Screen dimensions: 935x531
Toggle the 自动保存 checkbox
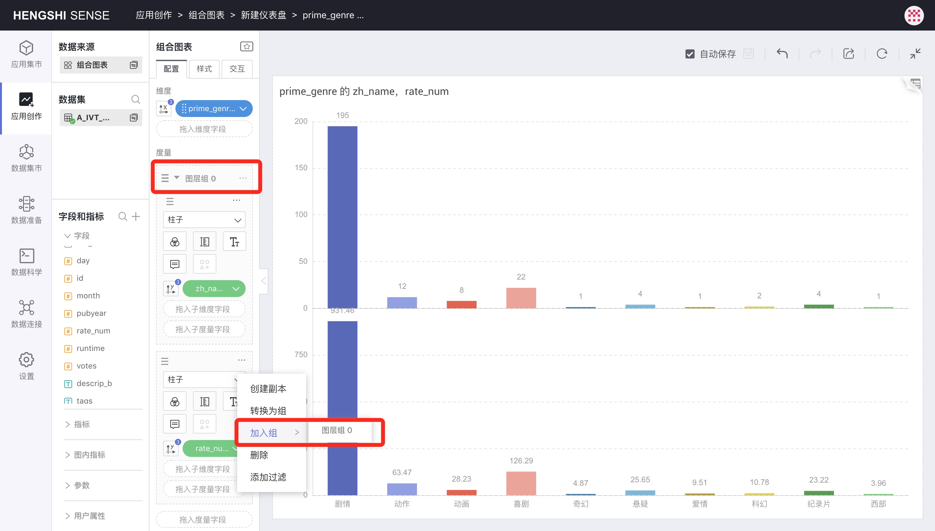690,54
